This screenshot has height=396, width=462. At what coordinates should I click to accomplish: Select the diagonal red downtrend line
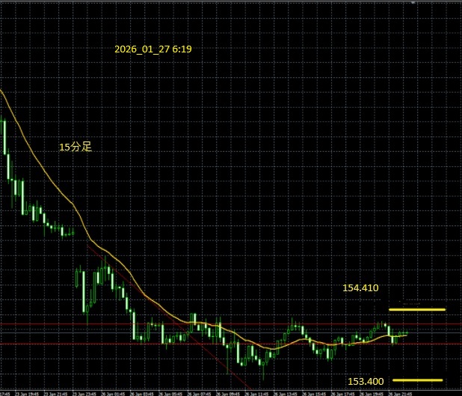tap(169, 317)
